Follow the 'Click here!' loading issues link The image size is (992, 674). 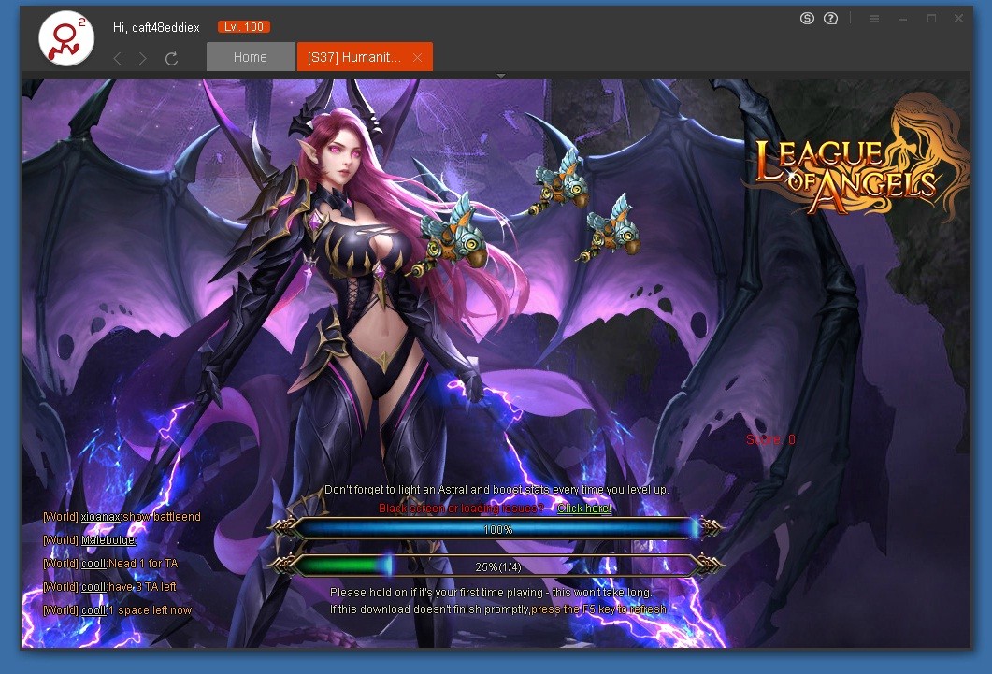pyautogui.click(x=584, y=508)
